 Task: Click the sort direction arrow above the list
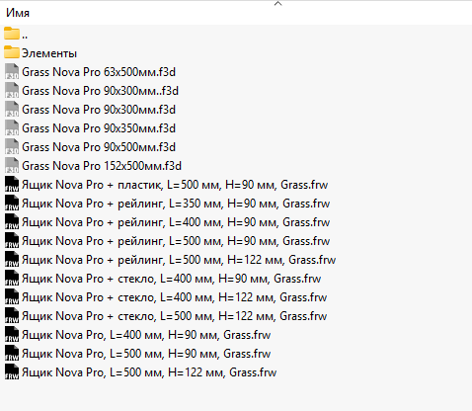(x=278, y=3)
